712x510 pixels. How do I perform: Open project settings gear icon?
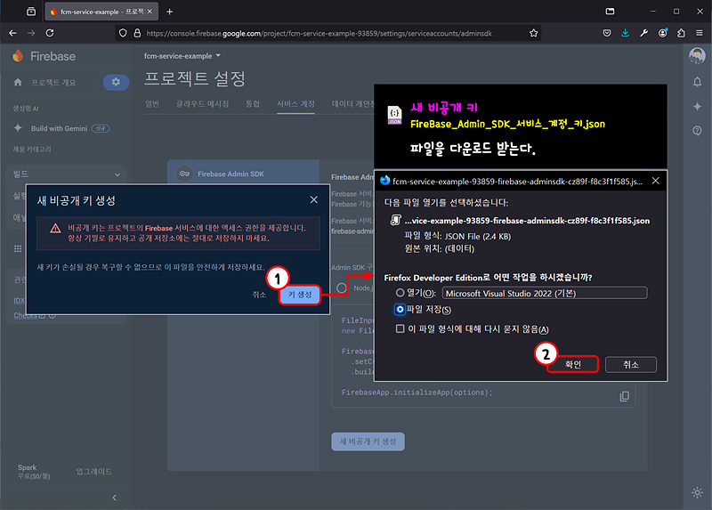(x=116, y=82)
